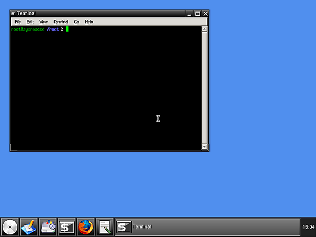Viewport: 316px width, 237px height.
Task: Click the CD disc icon in taskbar
Action: (9, 227)
